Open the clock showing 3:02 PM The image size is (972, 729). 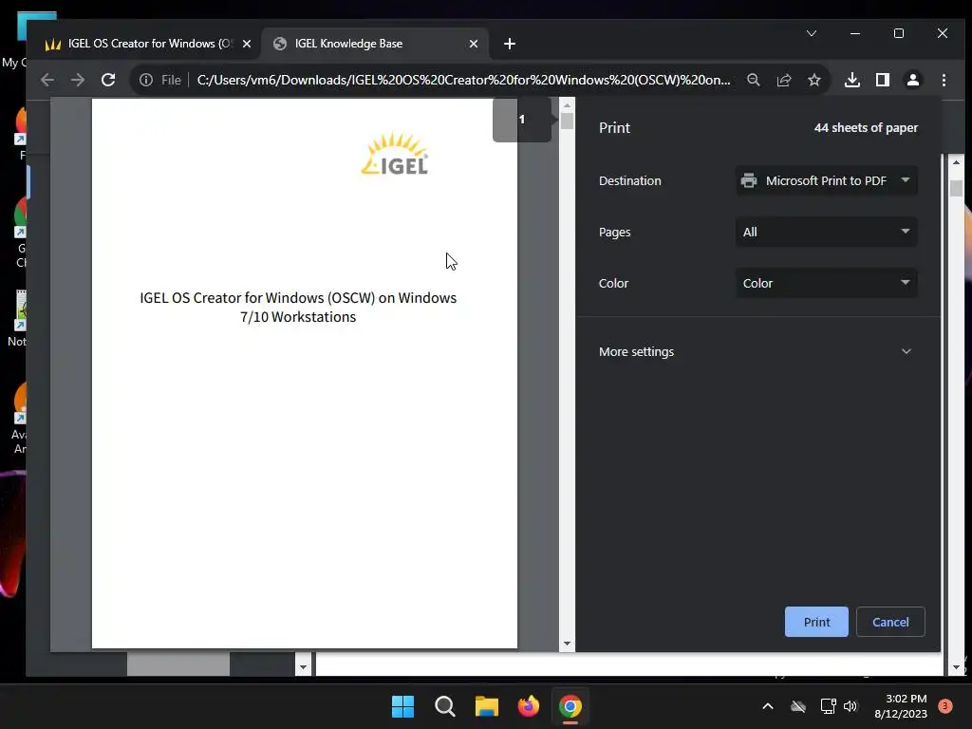point(900,706)
